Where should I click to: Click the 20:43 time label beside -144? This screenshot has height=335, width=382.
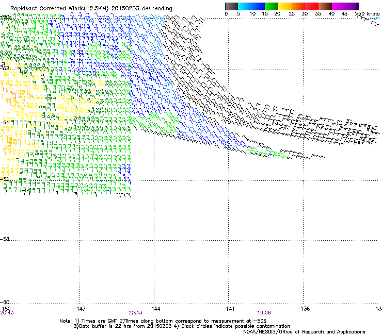coord(135,313)
